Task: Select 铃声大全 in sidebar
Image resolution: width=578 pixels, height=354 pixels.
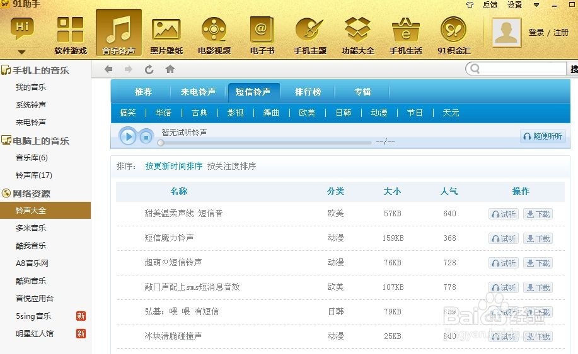Action: [x=45, y=210]
